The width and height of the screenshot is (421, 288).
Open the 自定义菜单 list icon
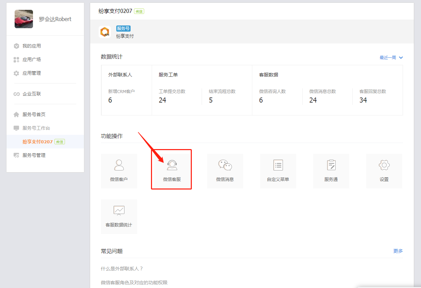tap(278, 165)
